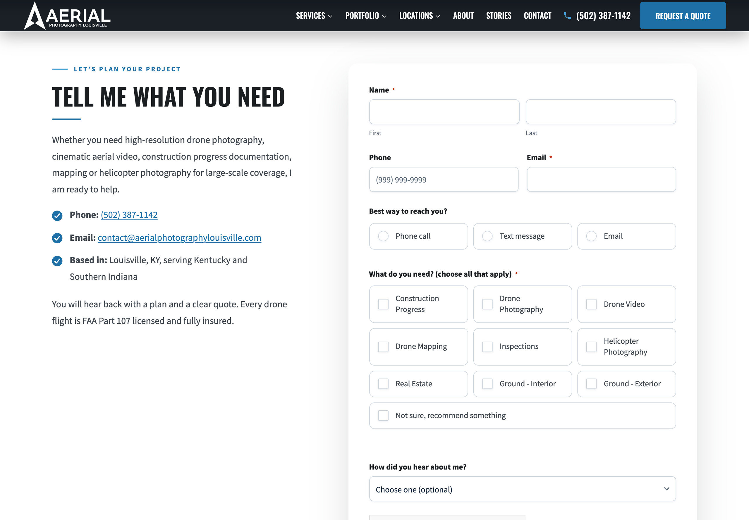Click the phone icon in the header
749x520 pixels.
(567, 16)
